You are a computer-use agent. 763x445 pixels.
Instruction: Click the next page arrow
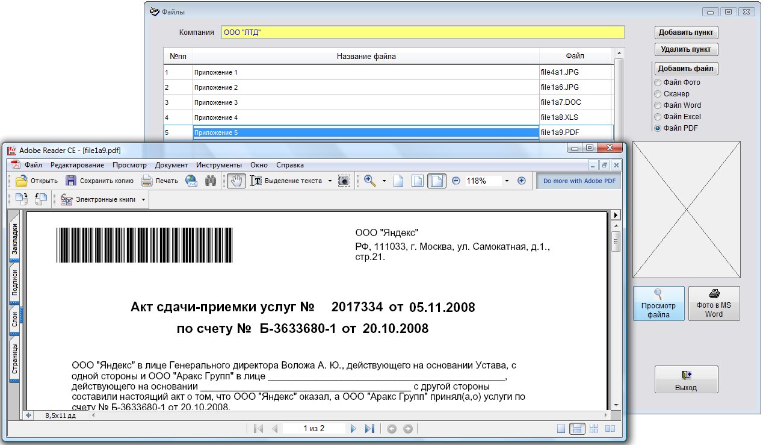point(353,429)
